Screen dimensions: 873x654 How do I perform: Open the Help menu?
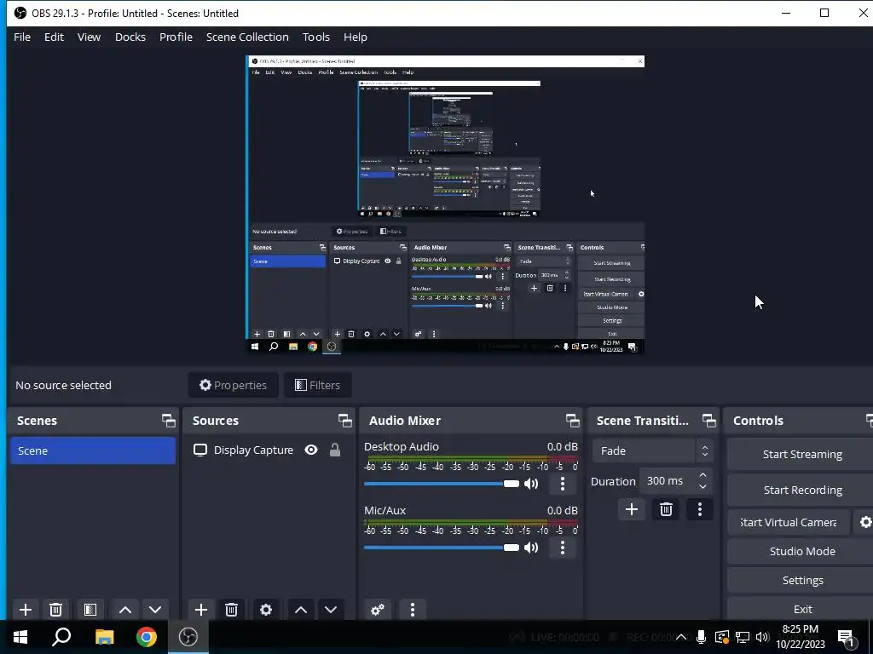click(x=356, y=37)
